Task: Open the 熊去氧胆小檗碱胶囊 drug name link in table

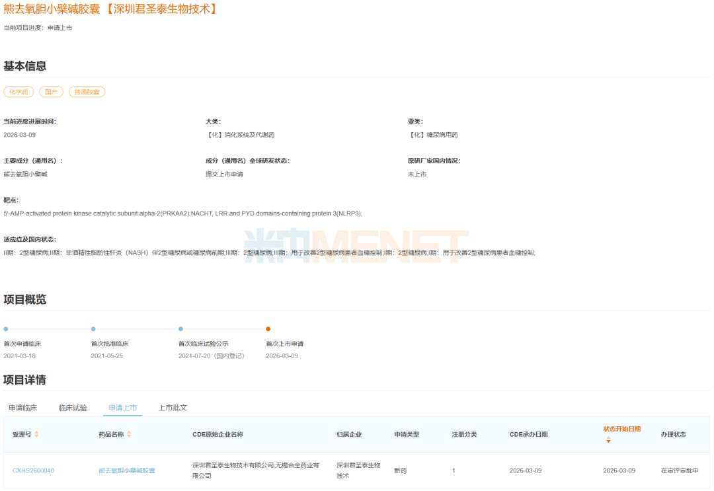Action: coord(127,471)
